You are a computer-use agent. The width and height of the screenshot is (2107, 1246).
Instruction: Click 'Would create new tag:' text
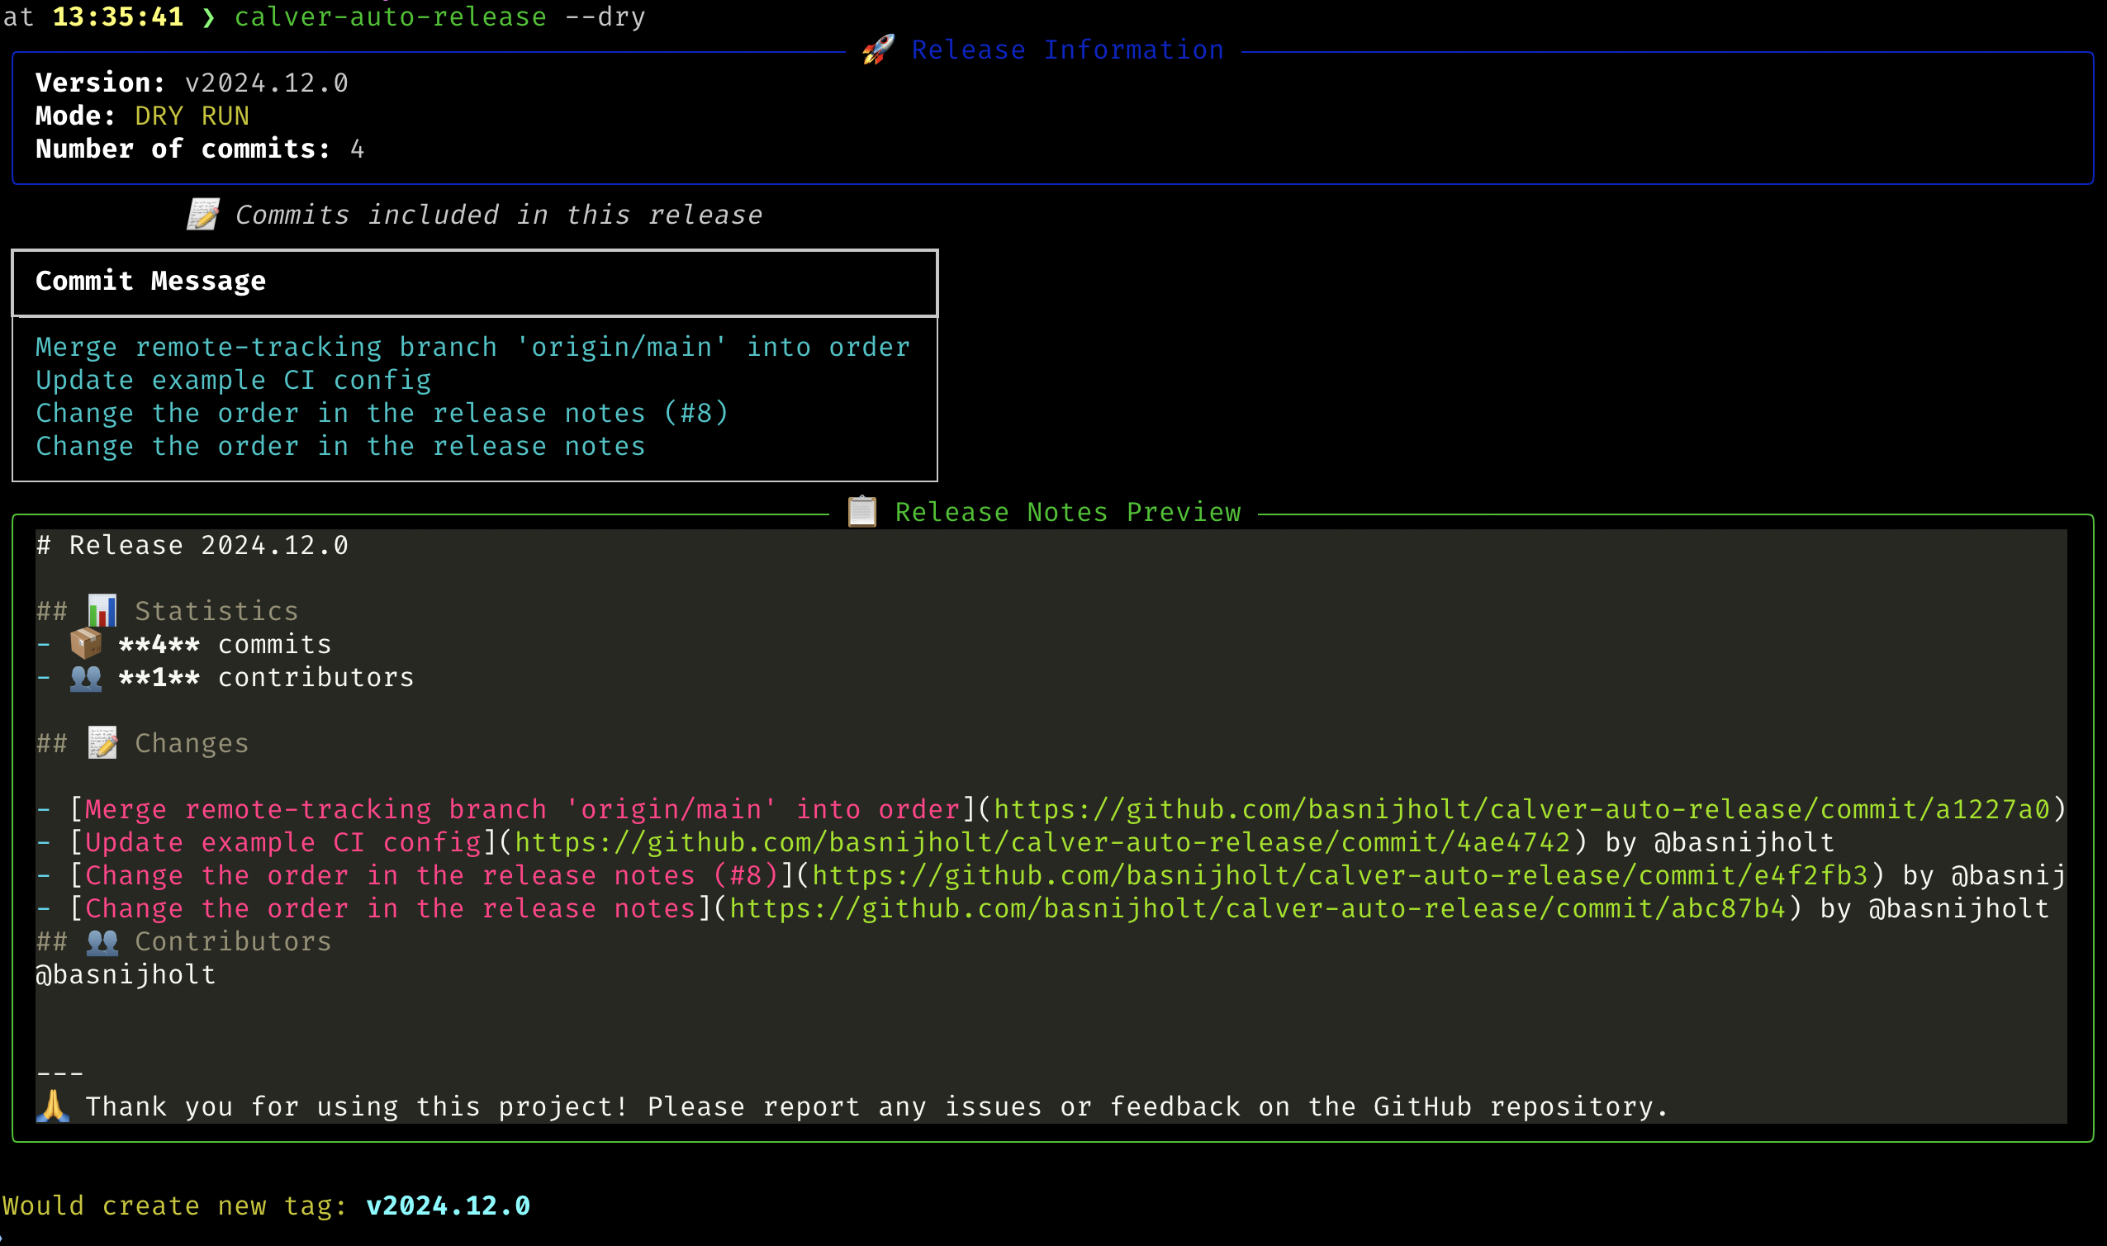pyautogui.click(x=174, y=1206)
